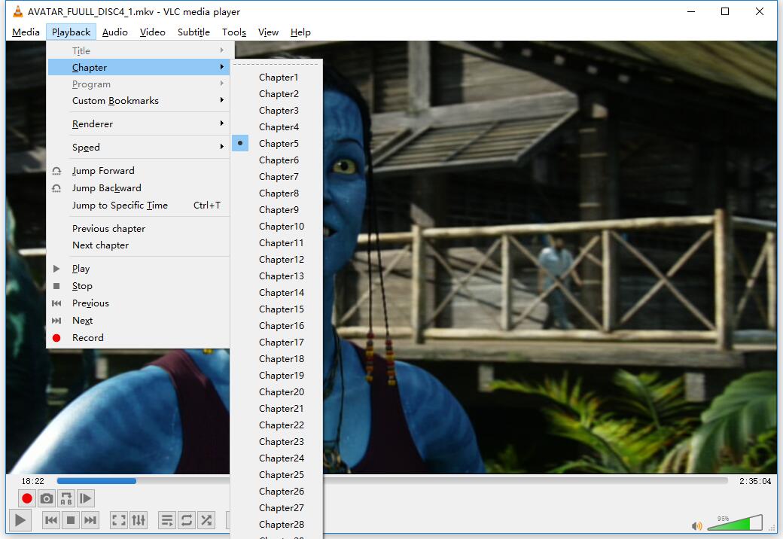
Task: Expand the Program submenu arrow
Action: coord(221,84)
